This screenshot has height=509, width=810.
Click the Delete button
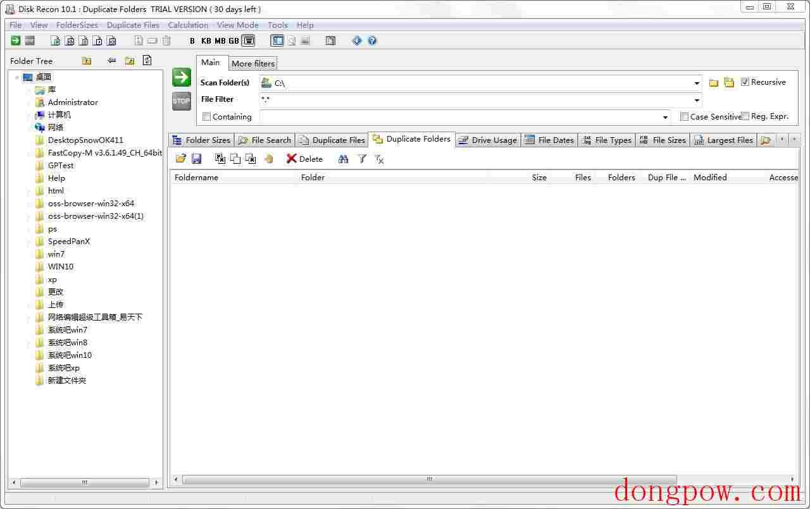tap(304, 159)
